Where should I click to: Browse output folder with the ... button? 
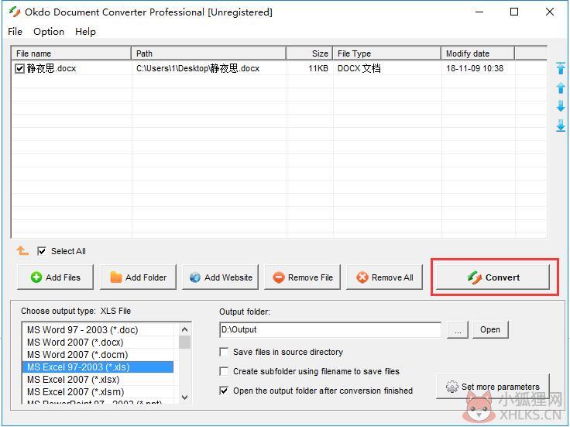coord(458,329)
